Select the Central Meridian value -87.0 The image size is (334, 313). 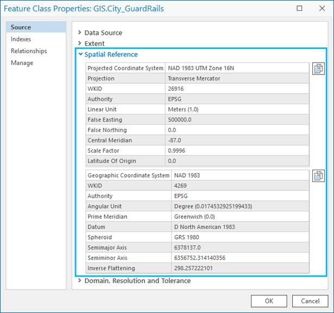point(237,140)
